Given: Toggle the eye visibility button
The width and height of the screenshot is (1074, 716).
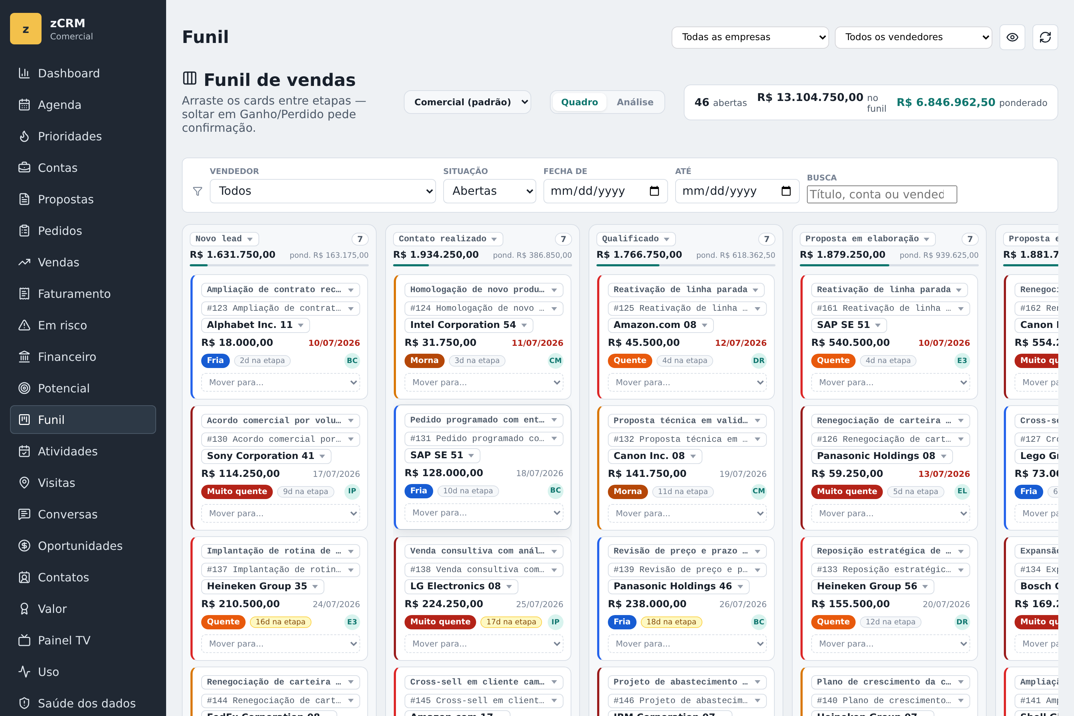Looking at the screenshot, I should (1012, 37).
